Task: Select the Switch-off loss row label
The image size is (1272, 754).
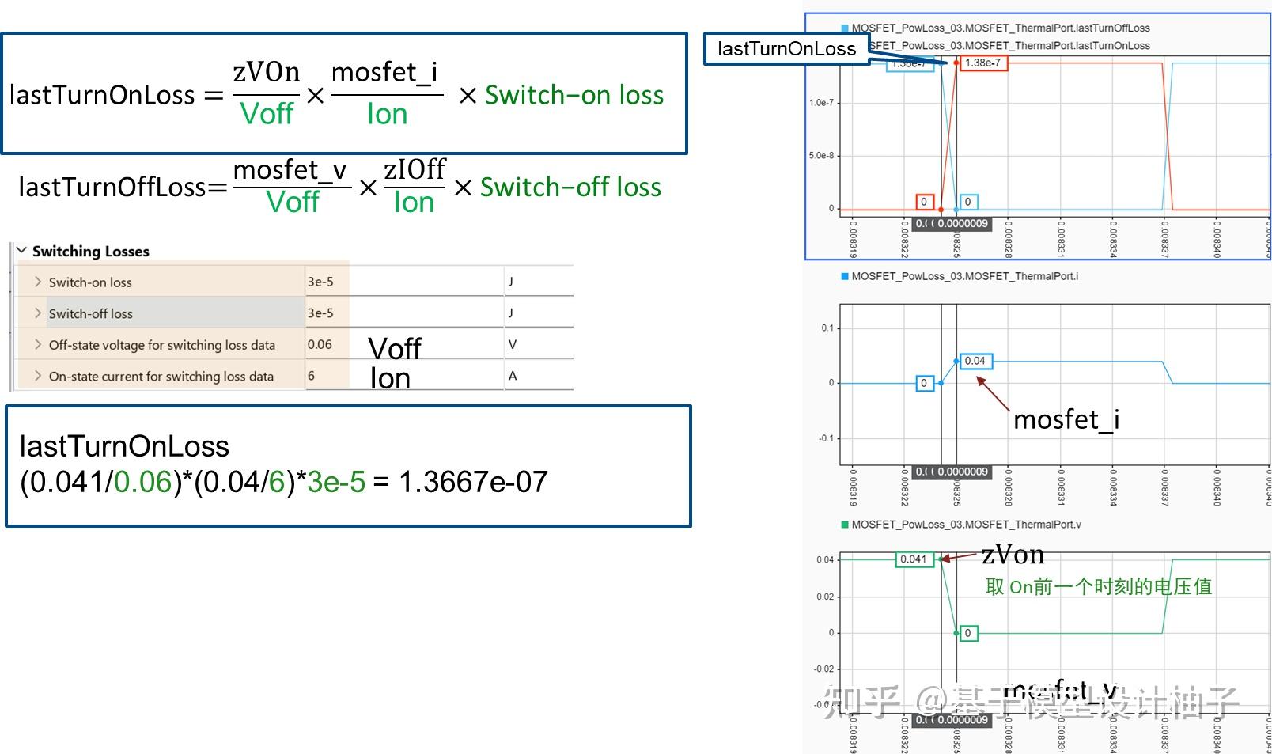Action: (91, 314)
